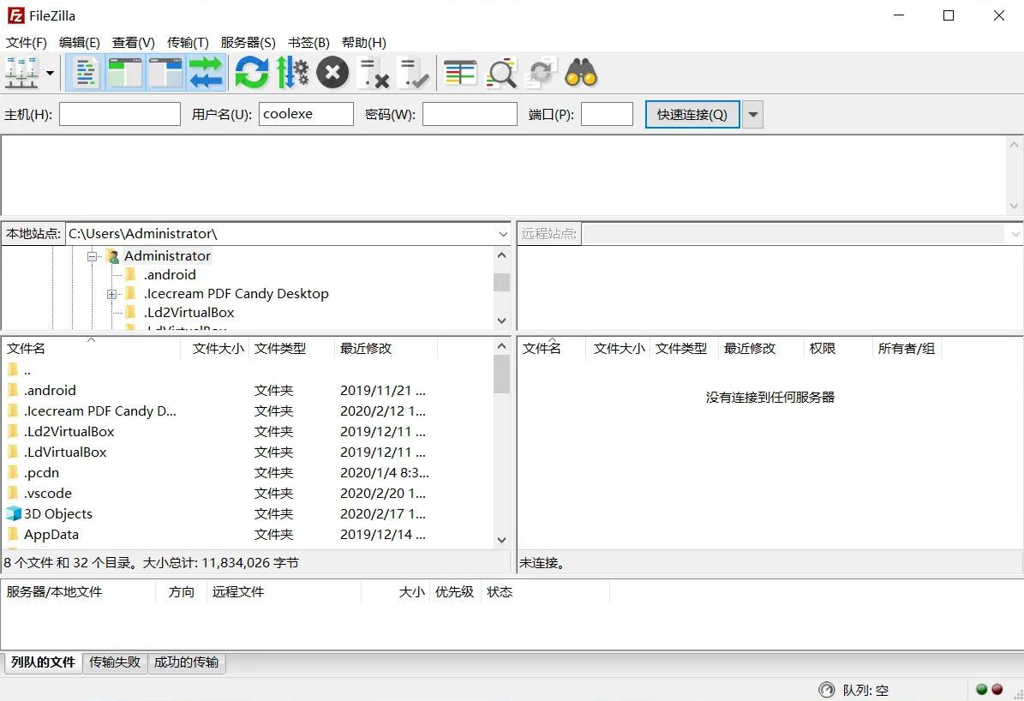
Task: Open the directory listing filters dialog
Action: [x=460, y=73]
